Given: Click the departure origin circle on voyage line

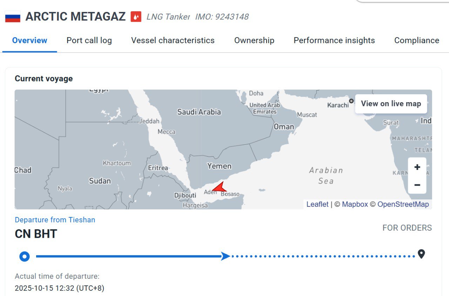Looking at the screenshot, I should pos(24,257).
